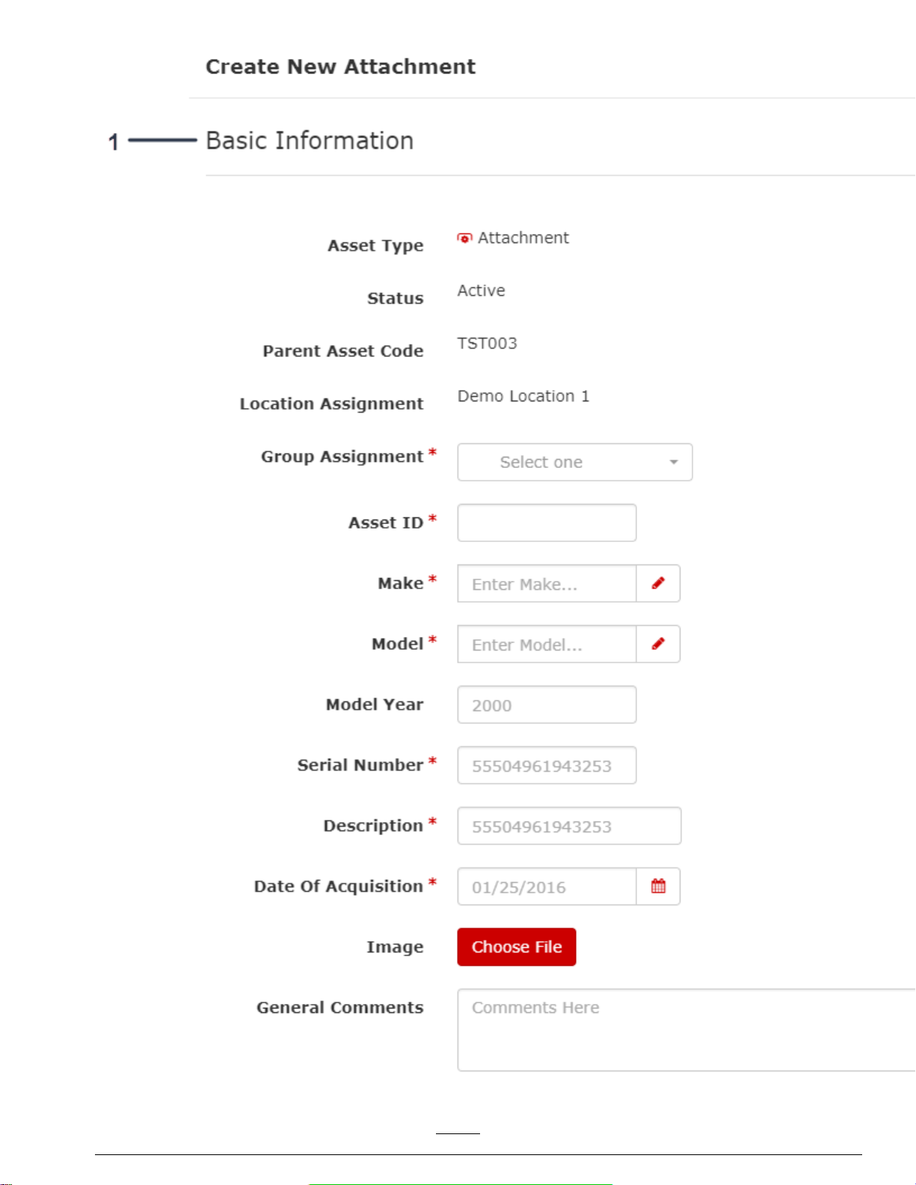Click into the Enter Make input

click(x=547, y=583)
